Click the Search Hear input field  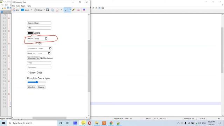coord(39,23)
